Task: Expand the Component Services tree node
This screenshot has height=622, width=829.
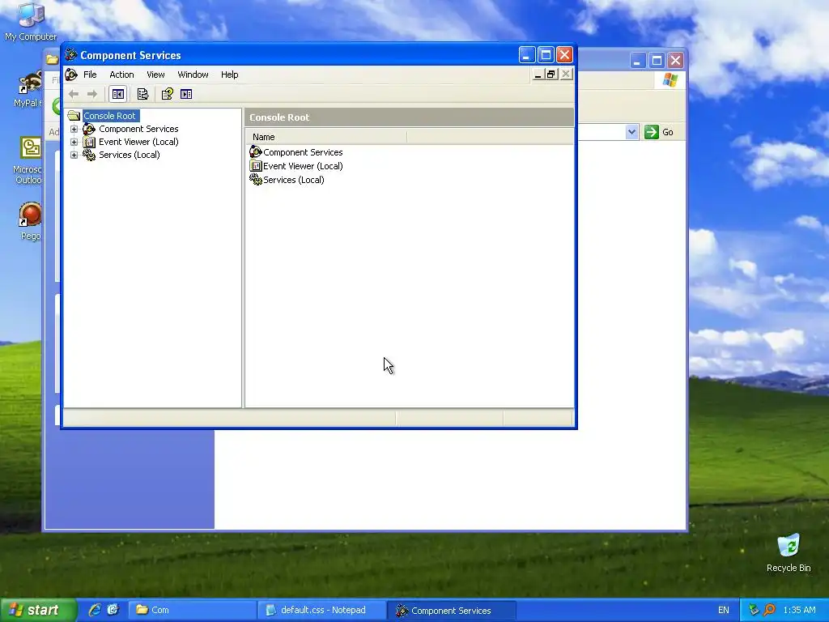Action: coord(74,129)
